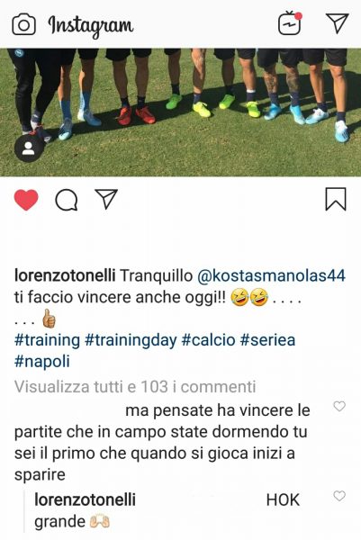This screenshot has height=540, width=361.
Task: Share post with paper plane icon below photo
Action: pos(106,199)
